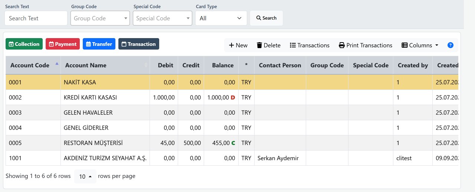
Task: Click Print Transactions
Action: point(366,45)
